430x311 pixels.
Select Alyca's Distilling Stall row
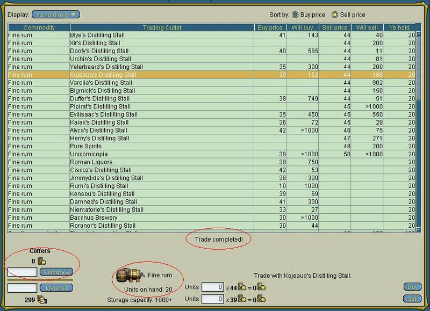pyautogui.click(x=212, y=131)
